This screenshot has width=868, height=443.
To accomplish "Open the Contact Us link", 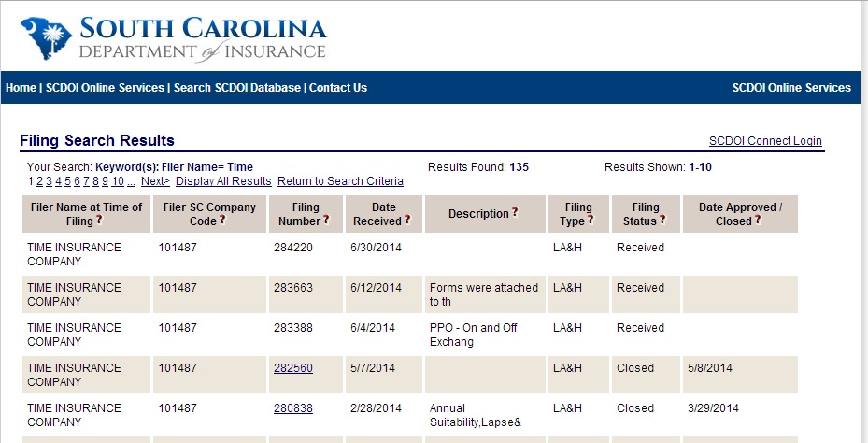I will coord(337,88).
